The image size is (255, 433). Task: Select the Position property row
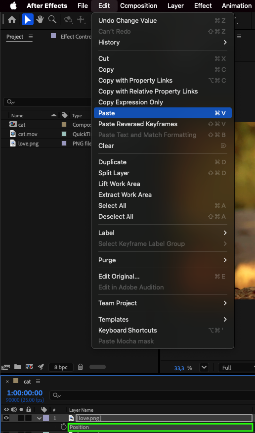pos(160,427)
